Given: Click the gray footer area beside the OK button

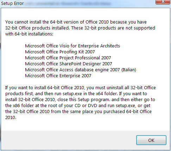Looking at the screenshot, I should click(x=68, y=140).
